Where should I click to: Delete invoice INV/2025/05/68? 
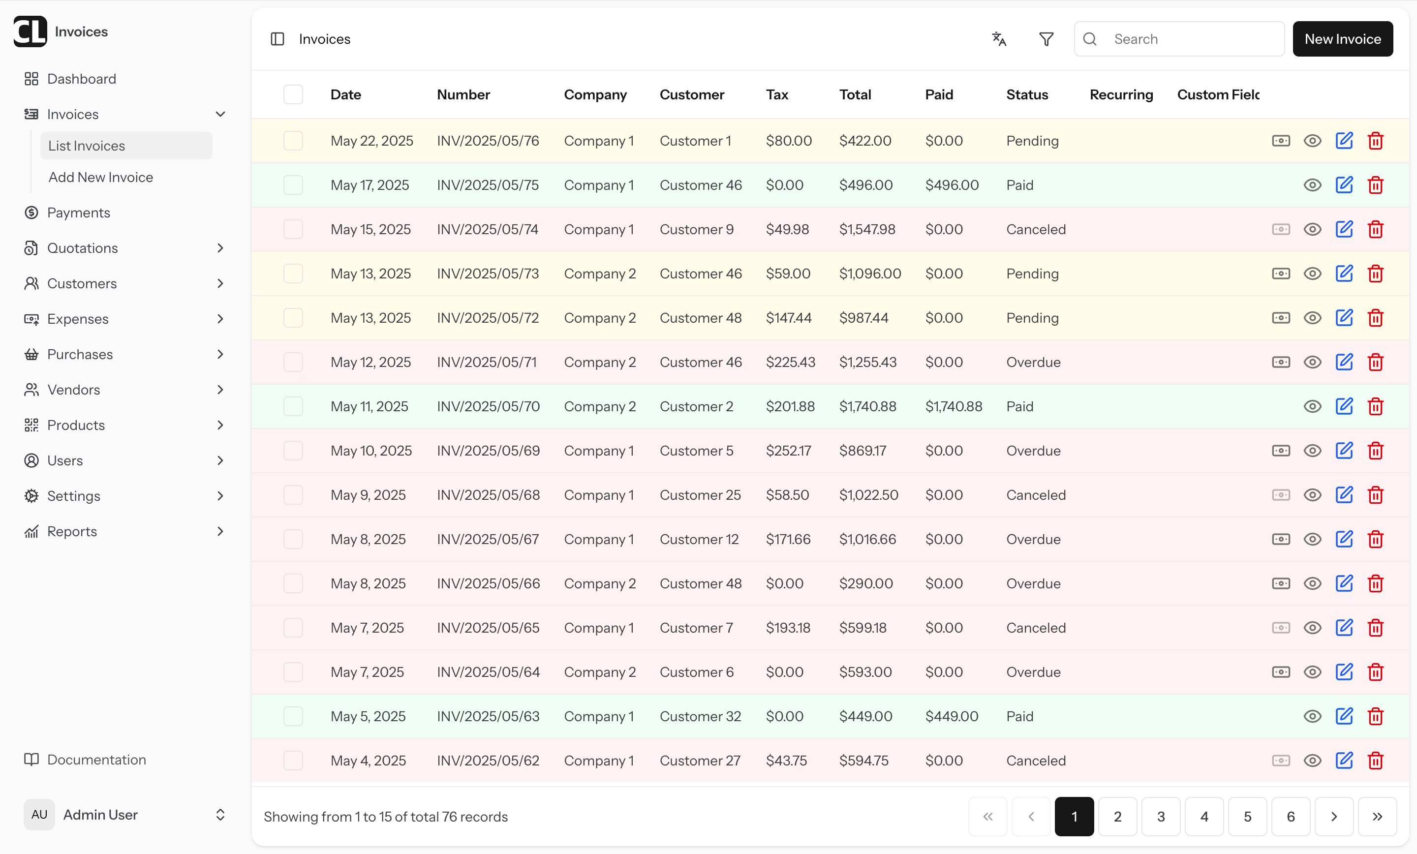1376,495
